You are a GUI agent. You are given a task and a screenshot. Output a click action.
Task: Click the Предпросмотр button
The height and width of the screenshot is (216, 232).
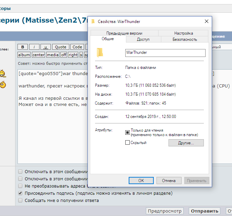164,211
